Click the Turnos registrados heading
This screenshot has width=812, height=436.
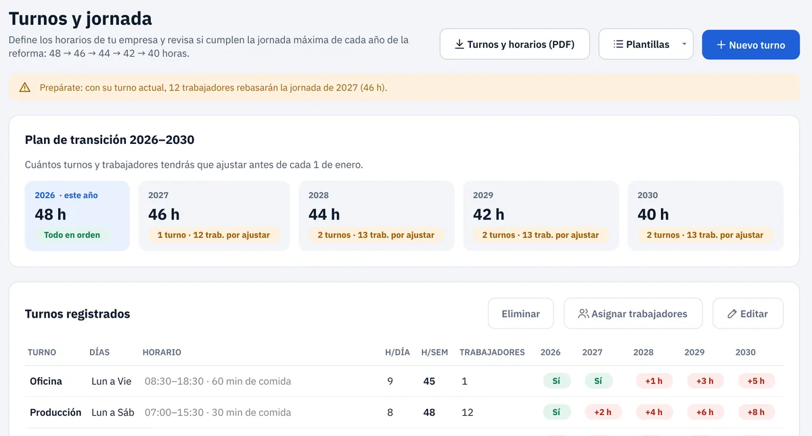pyautogui.click(x=77, y=314)
